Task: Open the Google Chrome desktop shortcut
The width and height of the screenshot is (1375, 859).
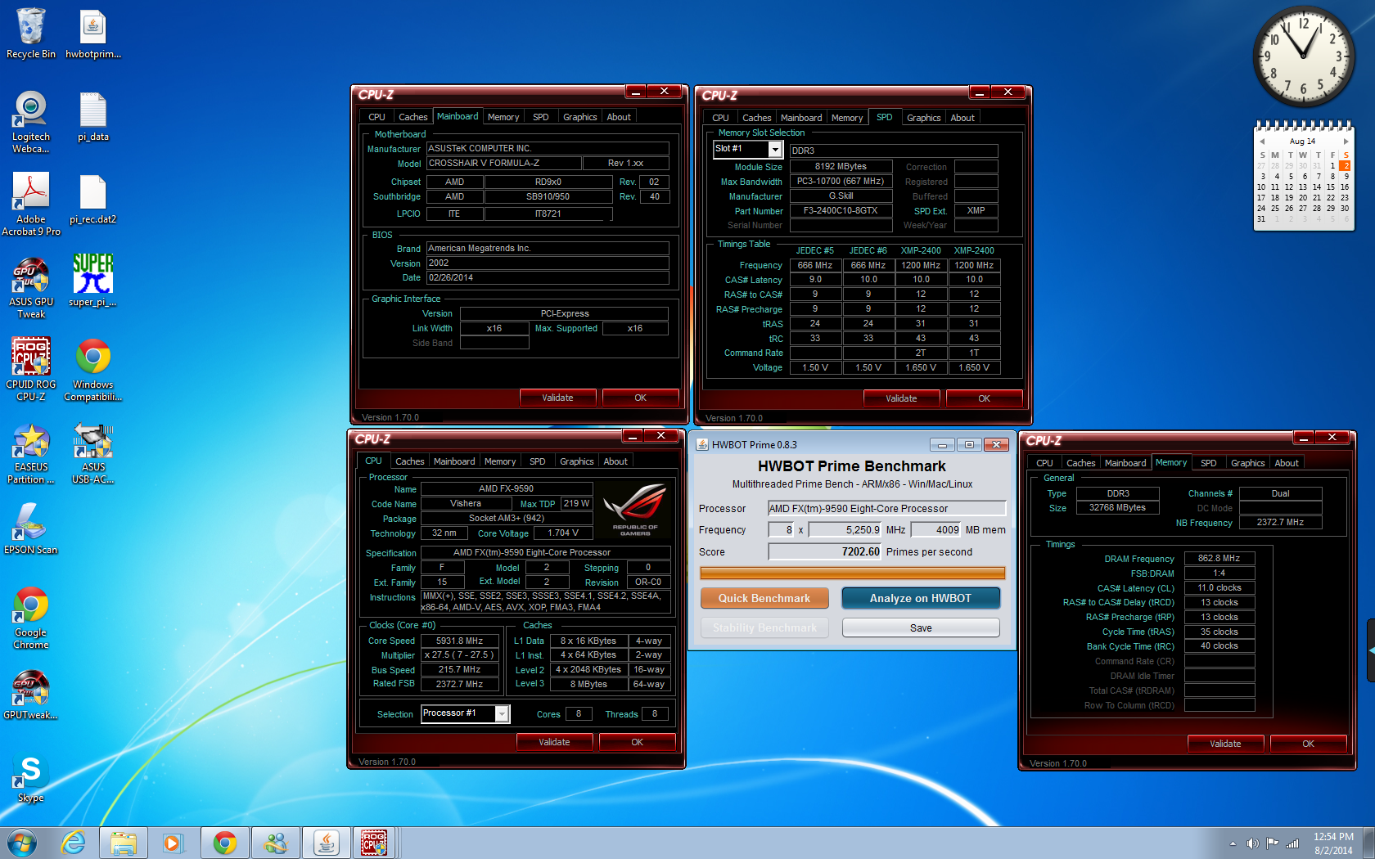Action: (x=31, y=618)
